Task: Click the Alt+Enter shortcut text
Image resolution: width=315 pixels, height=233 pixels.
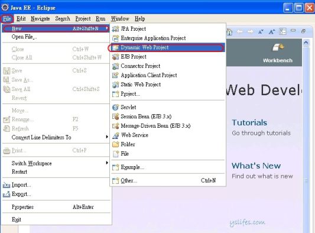Action: [83, 207]
